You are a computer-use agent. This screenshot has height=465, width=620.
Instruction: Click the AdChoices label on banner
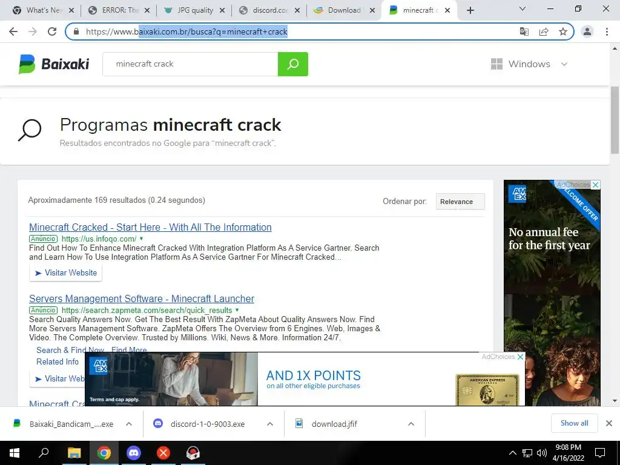(x=498, y=357)
